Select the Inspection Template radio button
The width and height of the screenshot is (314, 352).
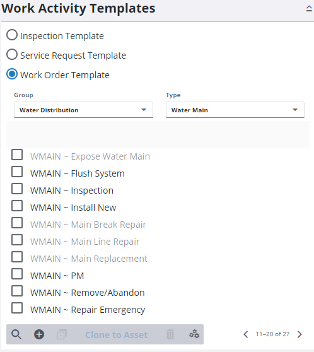click(x=12, y=35)
